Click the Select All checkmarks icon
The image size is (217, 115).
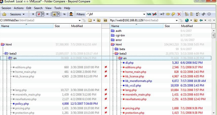tap(198, 14)
